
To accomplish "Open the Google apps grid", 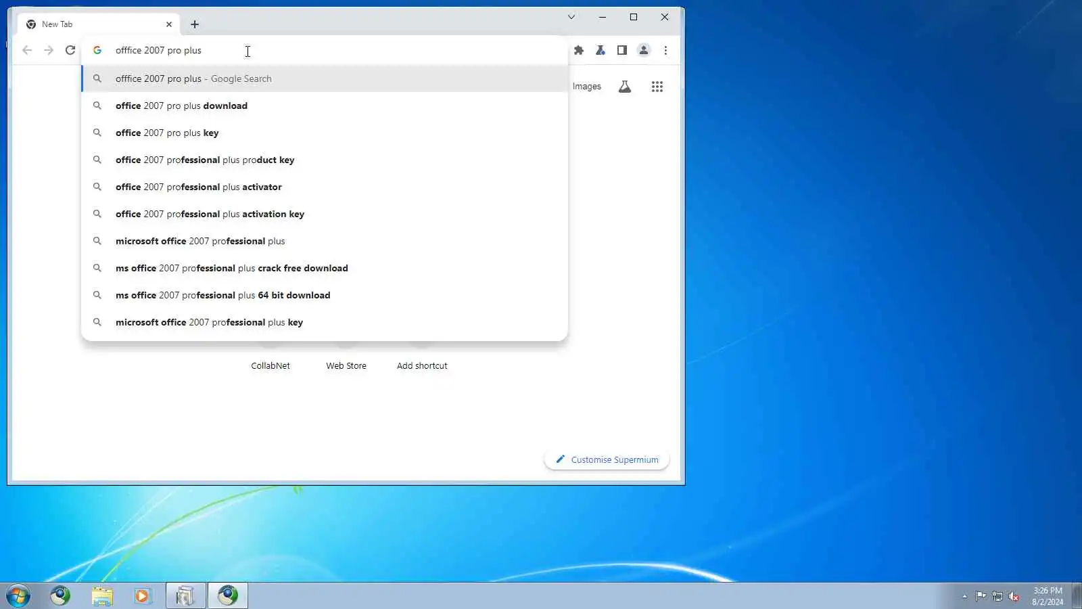I will tap(657, 87).
